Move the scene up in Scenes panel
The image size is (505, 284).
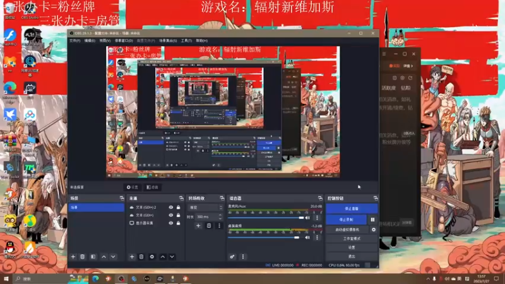(104, 257)
